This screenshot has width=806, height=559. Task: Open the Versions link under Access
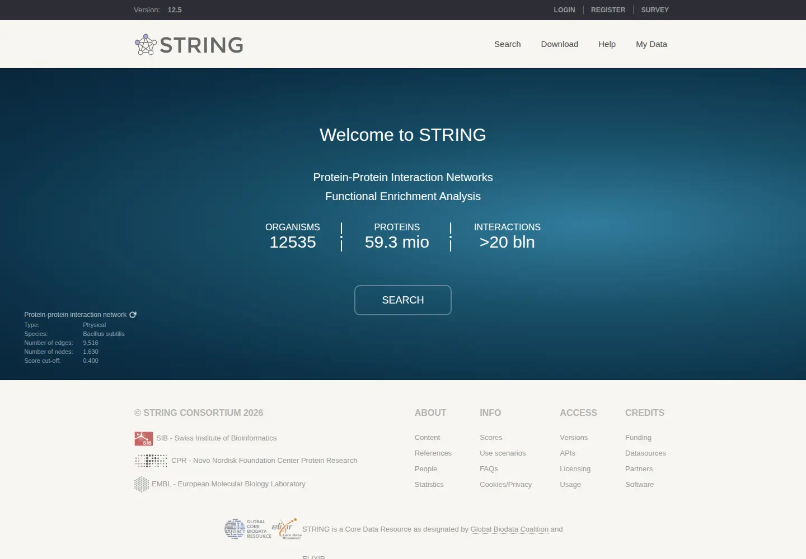click(574, 438)
